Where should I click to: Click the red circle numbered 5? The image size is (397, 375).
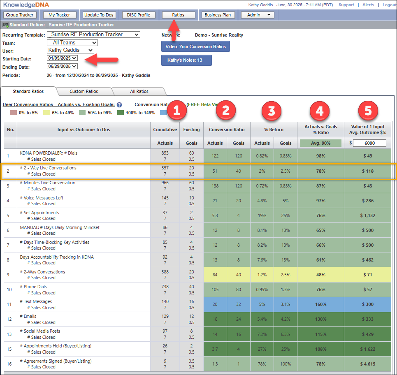point(368,110)
